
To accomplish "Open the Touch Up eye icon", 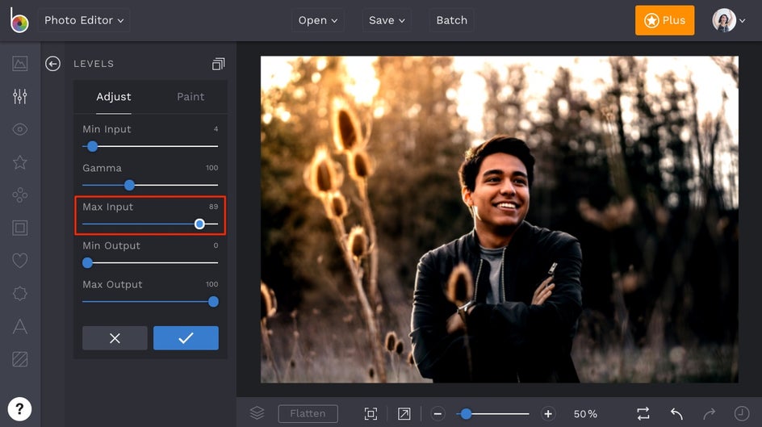I will click(x=20, y=129).
